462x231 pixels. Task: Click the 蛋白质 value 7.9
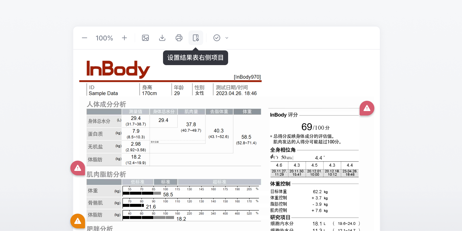tap(136, 131)
